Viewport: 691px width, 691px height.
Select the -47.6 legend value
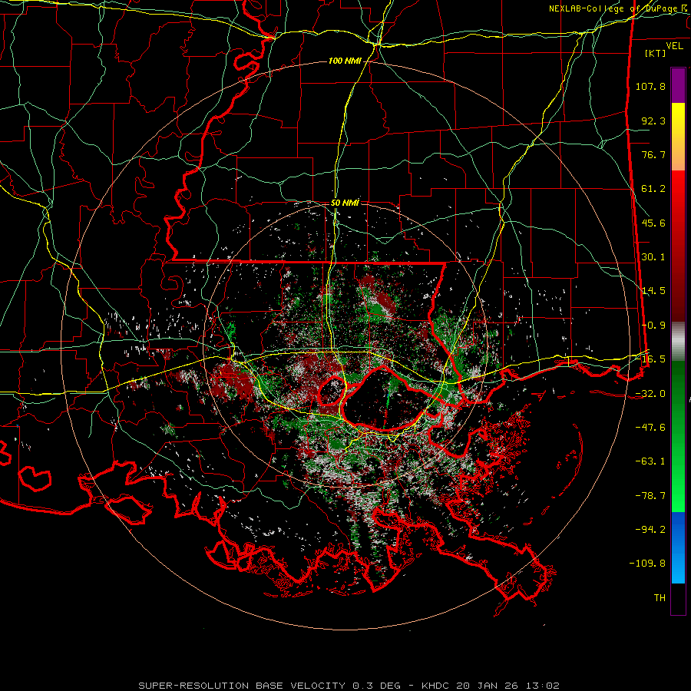pos(650,428)
